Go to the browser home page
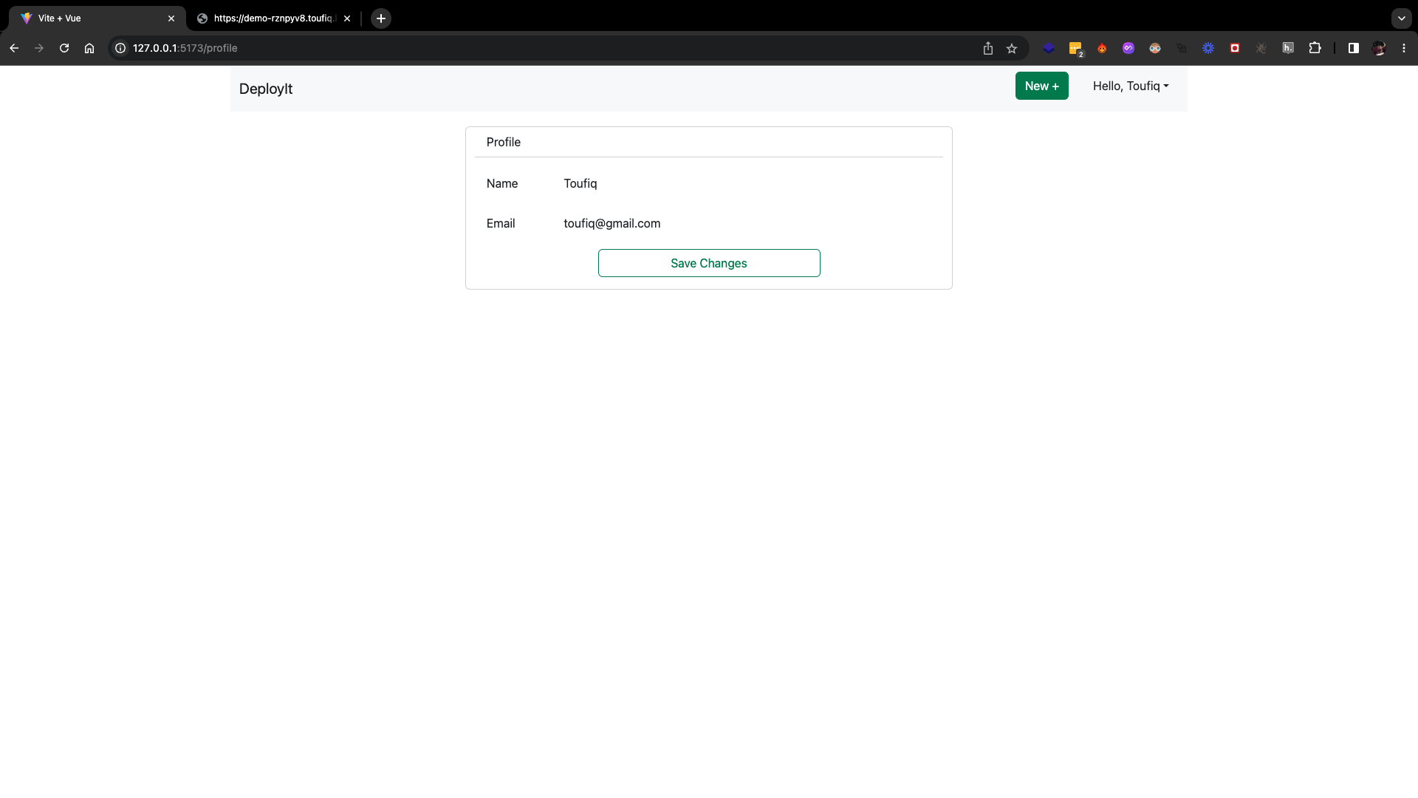The width and height of the screenshot is (1418, 798). coord(89,48)
